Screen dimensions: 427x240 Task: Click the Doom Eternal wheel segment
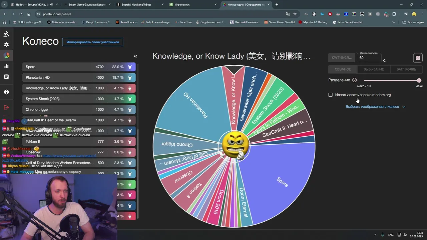click(244, 202)
